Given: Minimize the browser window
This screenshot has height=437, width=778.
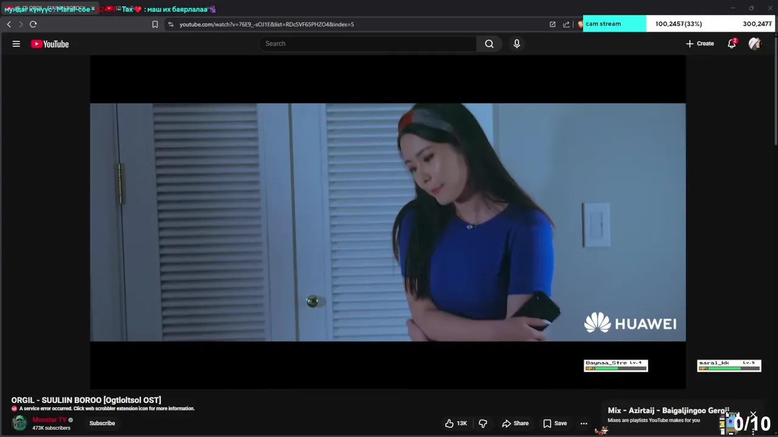Looking at the screenshot, I should [732, 8].
